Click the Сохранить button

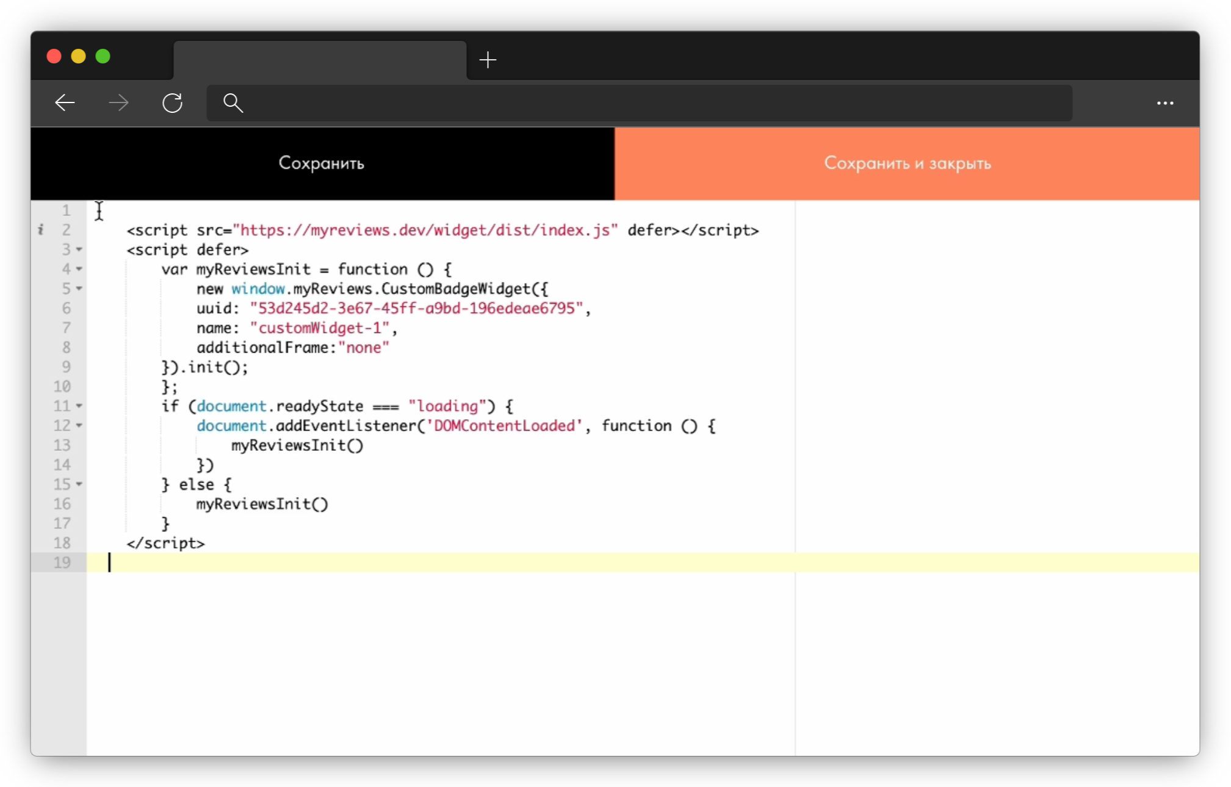[322, 164]
